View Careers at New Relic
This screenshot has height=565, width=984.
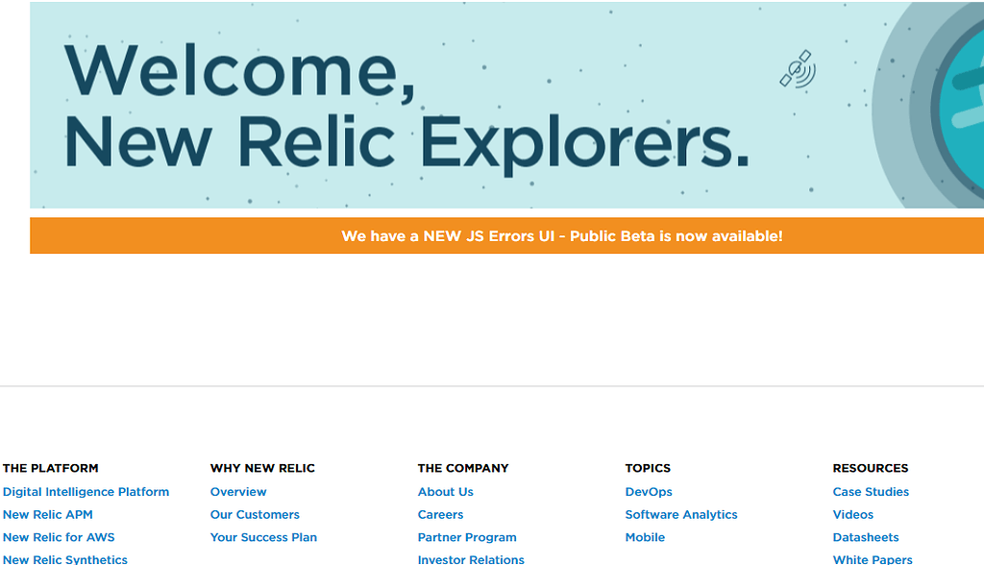click(440, 514)
